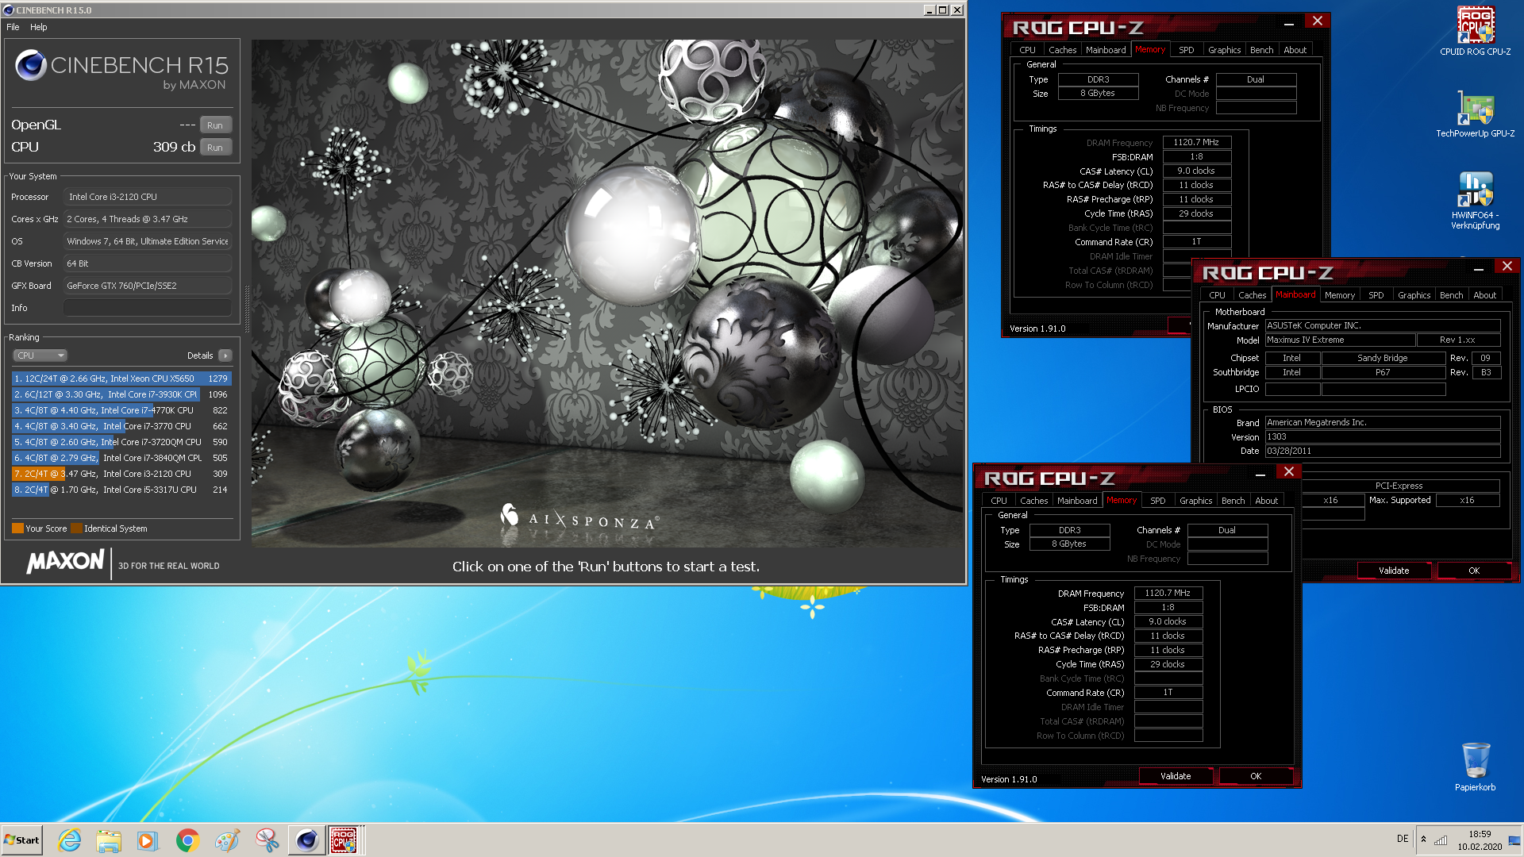Open About tab in top CPU-Z window
The width and height of the screenshot is (1524, 857).
pyautogui.click(x=1295, y=50)
